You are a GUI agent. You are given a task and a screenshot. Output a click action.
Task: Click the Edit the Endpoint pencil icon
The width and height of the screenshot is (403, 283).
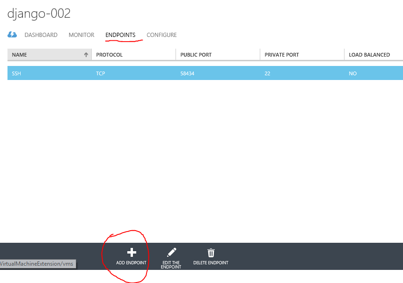click(171, 252)
